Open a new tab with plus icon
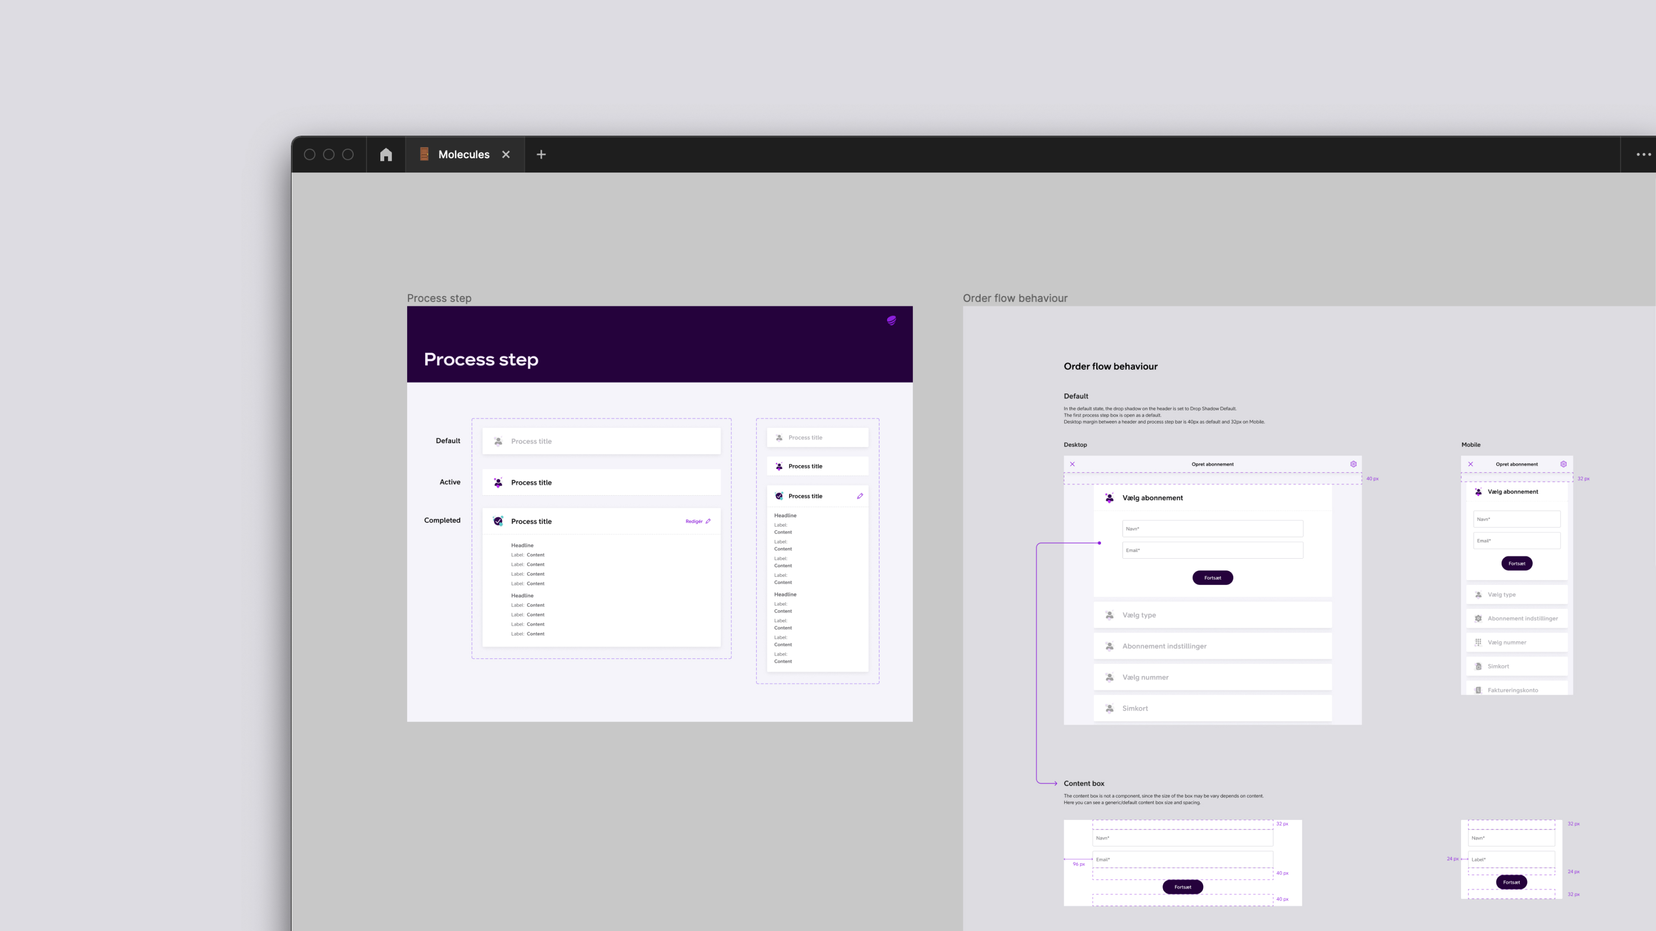Image resolution: width=1656 pixels, height=931 pixels. click(x=541, y=154)
